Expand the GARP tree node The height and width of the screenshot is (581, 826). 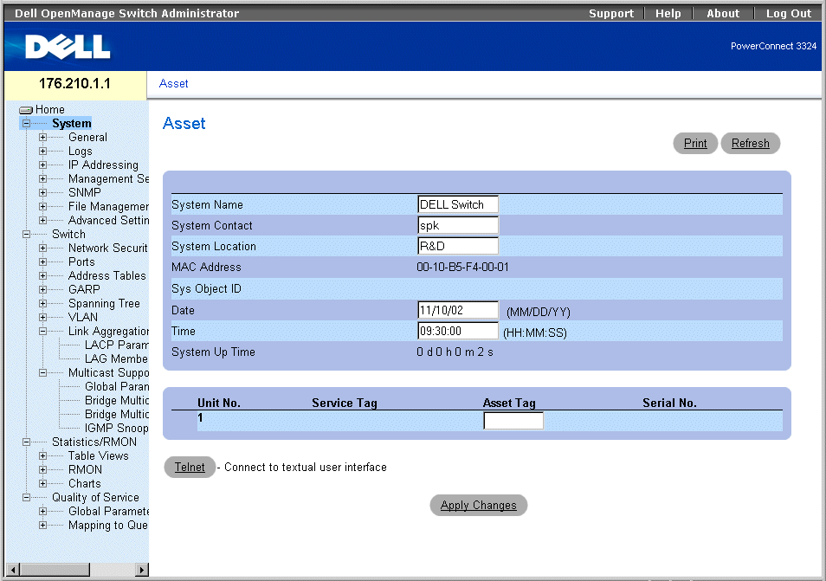(x=42, y=290)
